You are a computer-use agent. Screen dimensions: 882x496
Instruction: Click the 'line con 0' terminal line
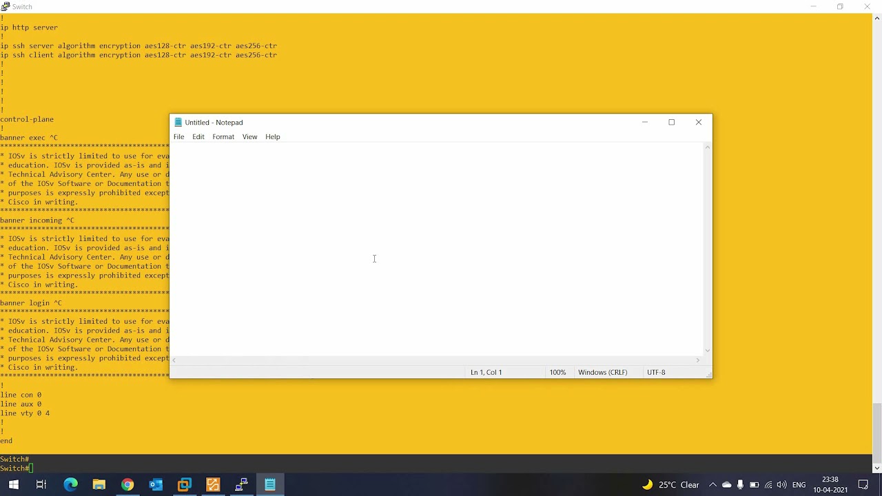[x=21, y=395]
